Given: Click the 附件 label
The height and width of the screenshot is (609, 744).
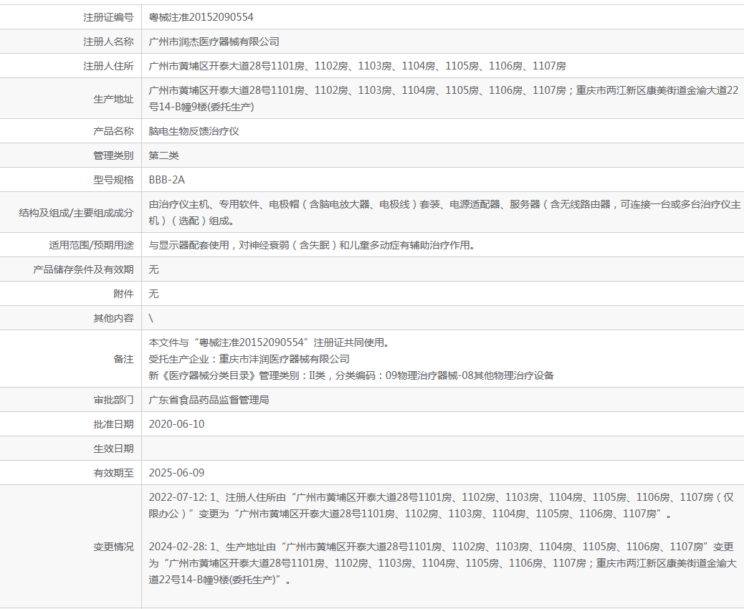Looking at the screenshot, I should point(124,294).
